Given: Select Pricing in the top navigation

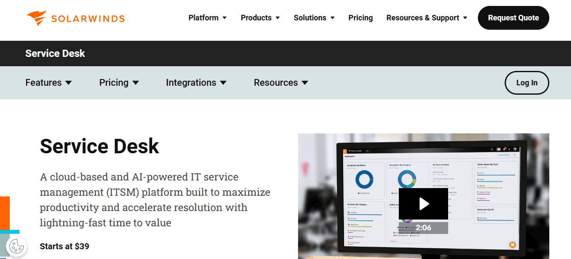Looking at the screenshot, I should (x=361, y=17).
